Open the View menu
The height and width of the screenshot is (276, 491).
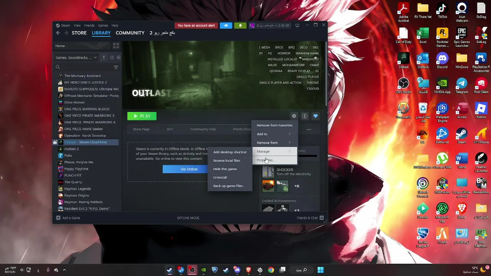click(x=77, y=25)
